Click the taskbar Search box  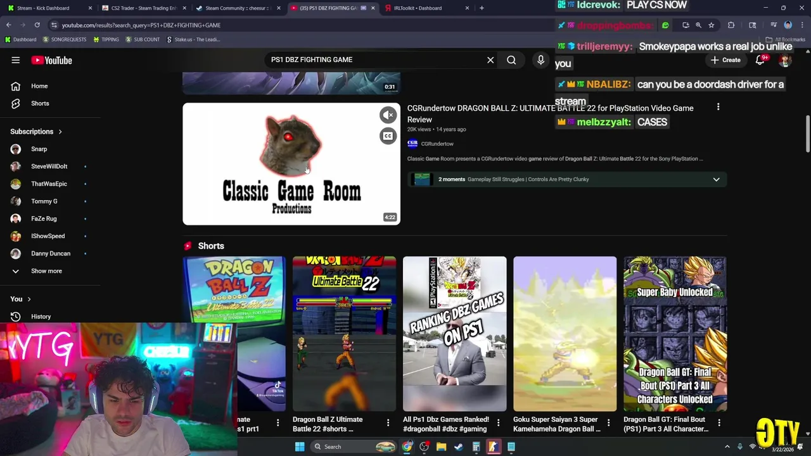[x=355, y=446]
